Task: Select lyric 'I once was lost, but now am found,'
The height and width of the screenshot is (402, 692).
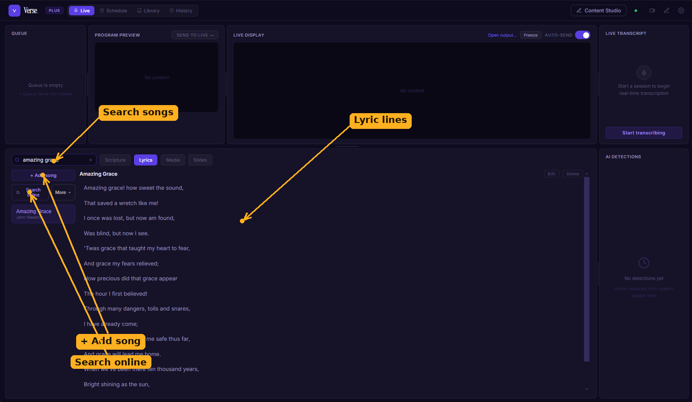Action: 129,218
